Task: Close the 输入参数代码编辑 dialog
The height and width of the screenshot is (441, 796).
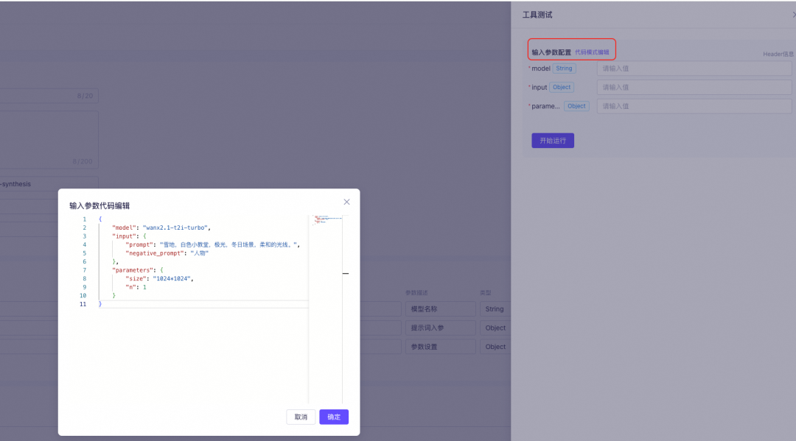Action: (x=346, y=202)
